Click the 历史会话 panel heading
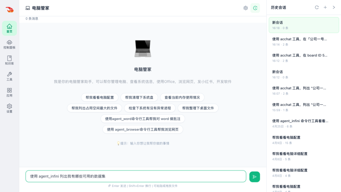 [278, 8]
